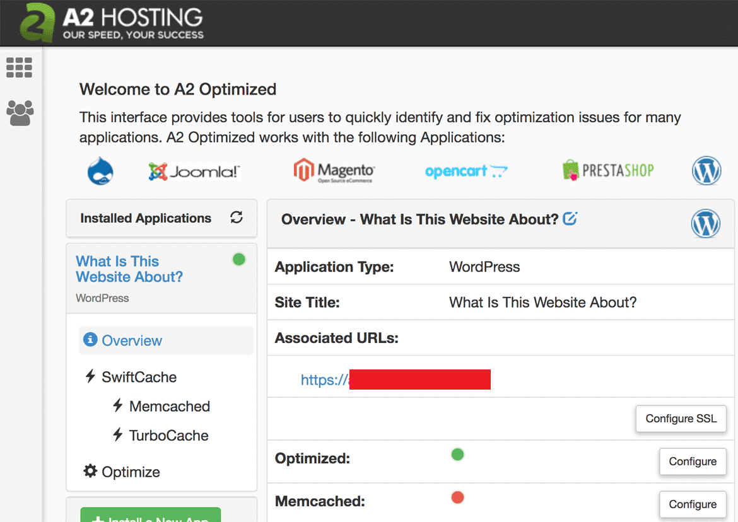Click the Configure SSL button
This screenshot has height=522, width=738.
[x=681, y=419]
